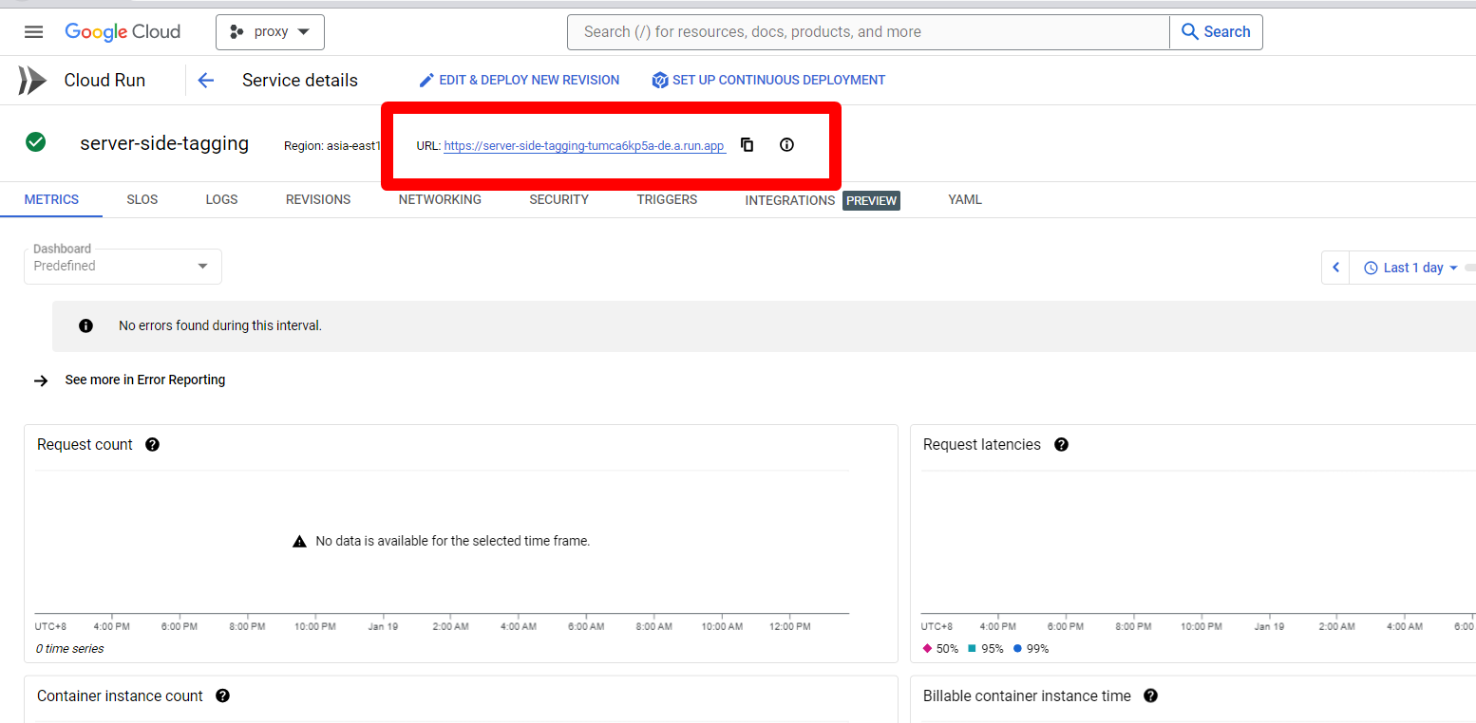This screenshot has height=723, width=1476.
Task: Switch to the SLOs tab
Action: pyautogui.click(x=142, y=199)
